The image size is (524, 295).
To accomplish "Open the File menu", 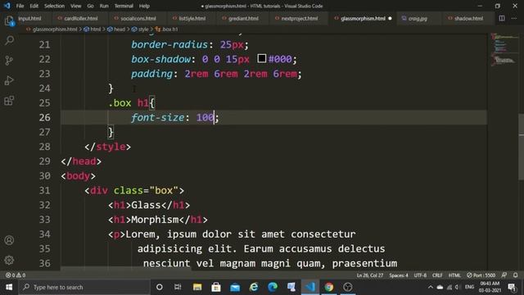I will click(20, 6).
